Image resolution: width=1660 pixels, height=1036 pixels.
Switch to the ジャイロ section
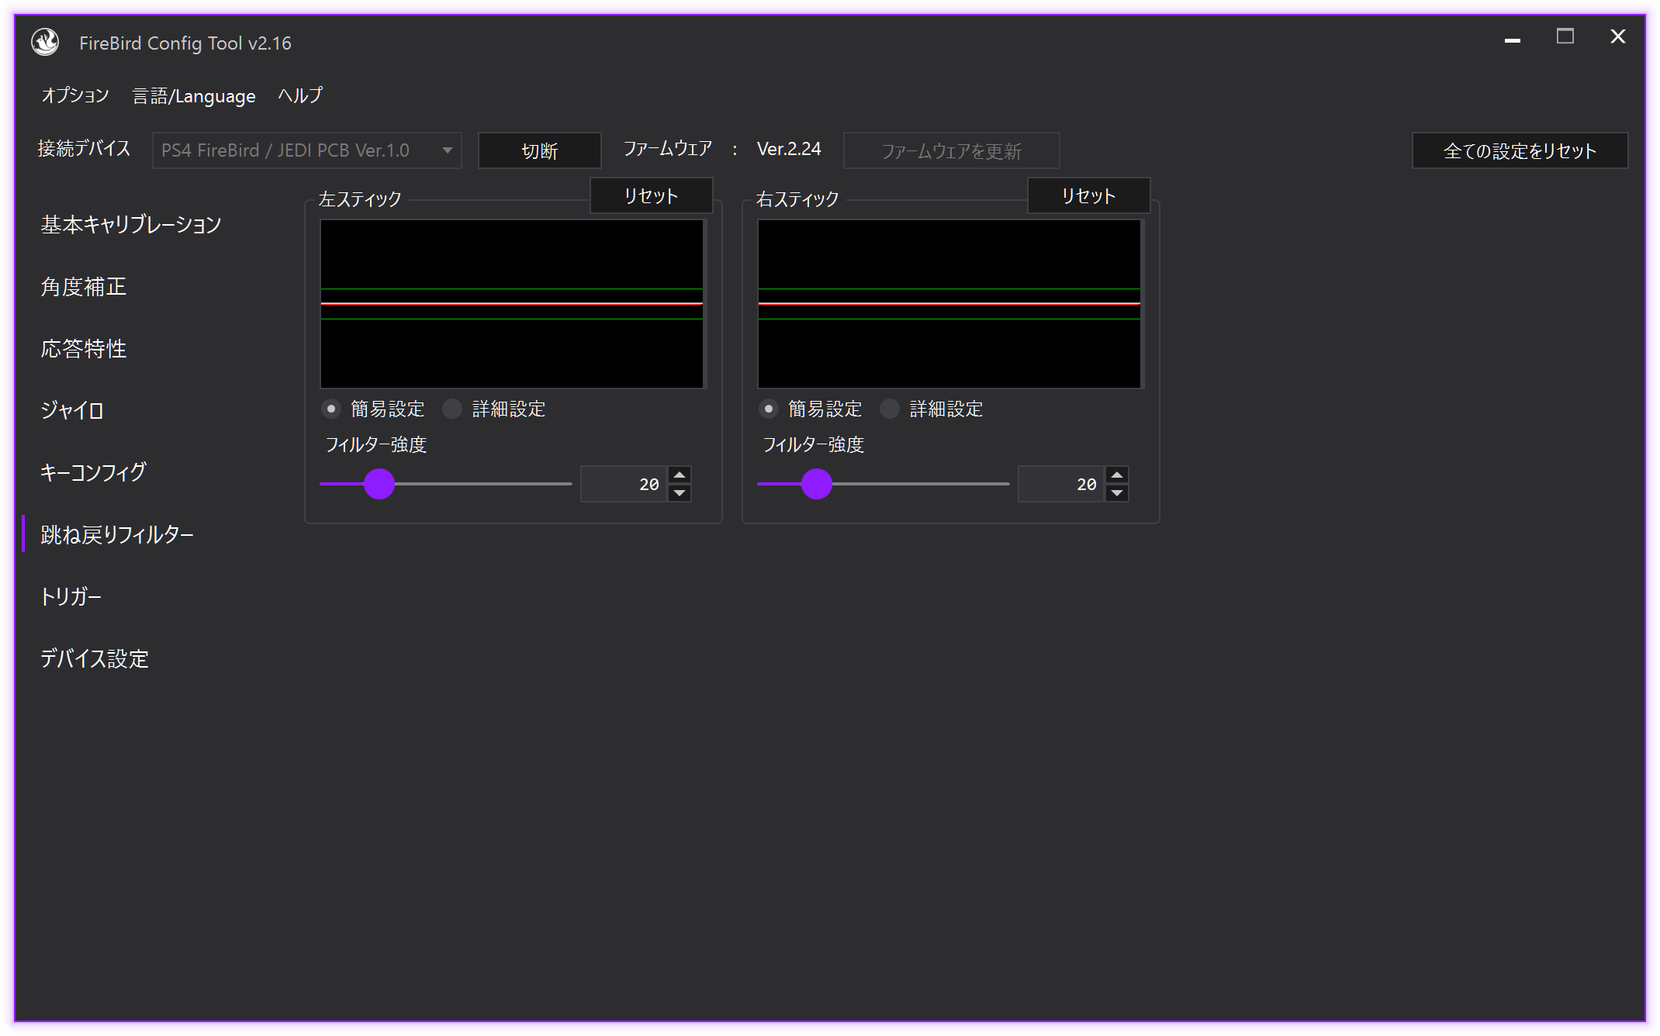pos(72,410)
